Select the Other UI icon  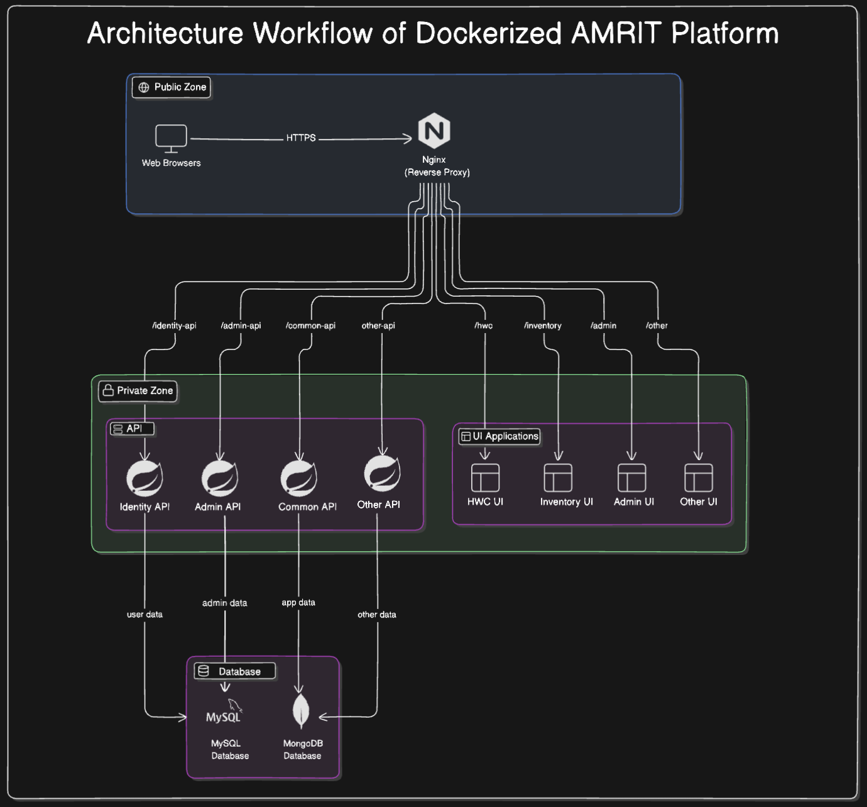tap(699, 478)
